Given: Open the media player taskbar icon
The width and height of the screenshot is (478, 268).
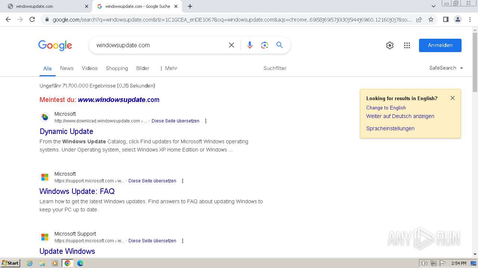Looking at the screenshot, I should click(55, 263).
